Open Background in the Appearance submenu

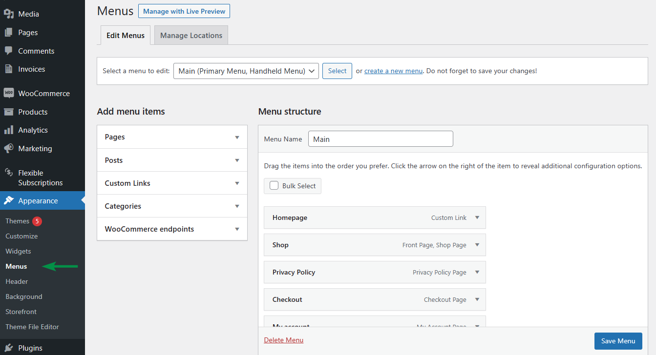tap(24, 296)
